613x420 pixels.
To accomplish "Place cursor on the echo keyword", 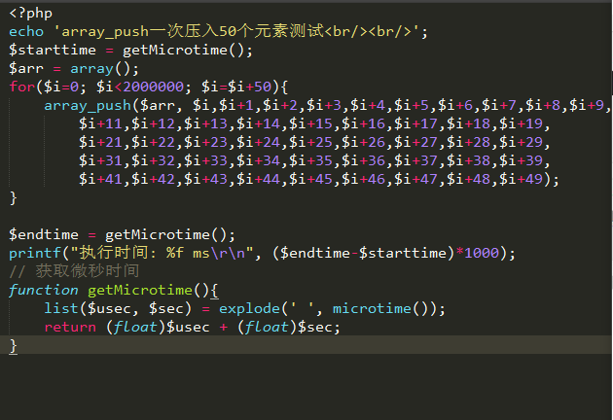I will [x=26, y=31].
